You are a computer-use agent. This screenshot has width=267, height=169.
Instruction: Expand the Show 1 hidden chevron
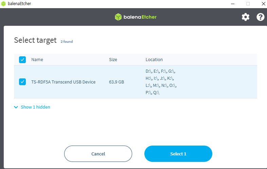(x=16, y=107)
